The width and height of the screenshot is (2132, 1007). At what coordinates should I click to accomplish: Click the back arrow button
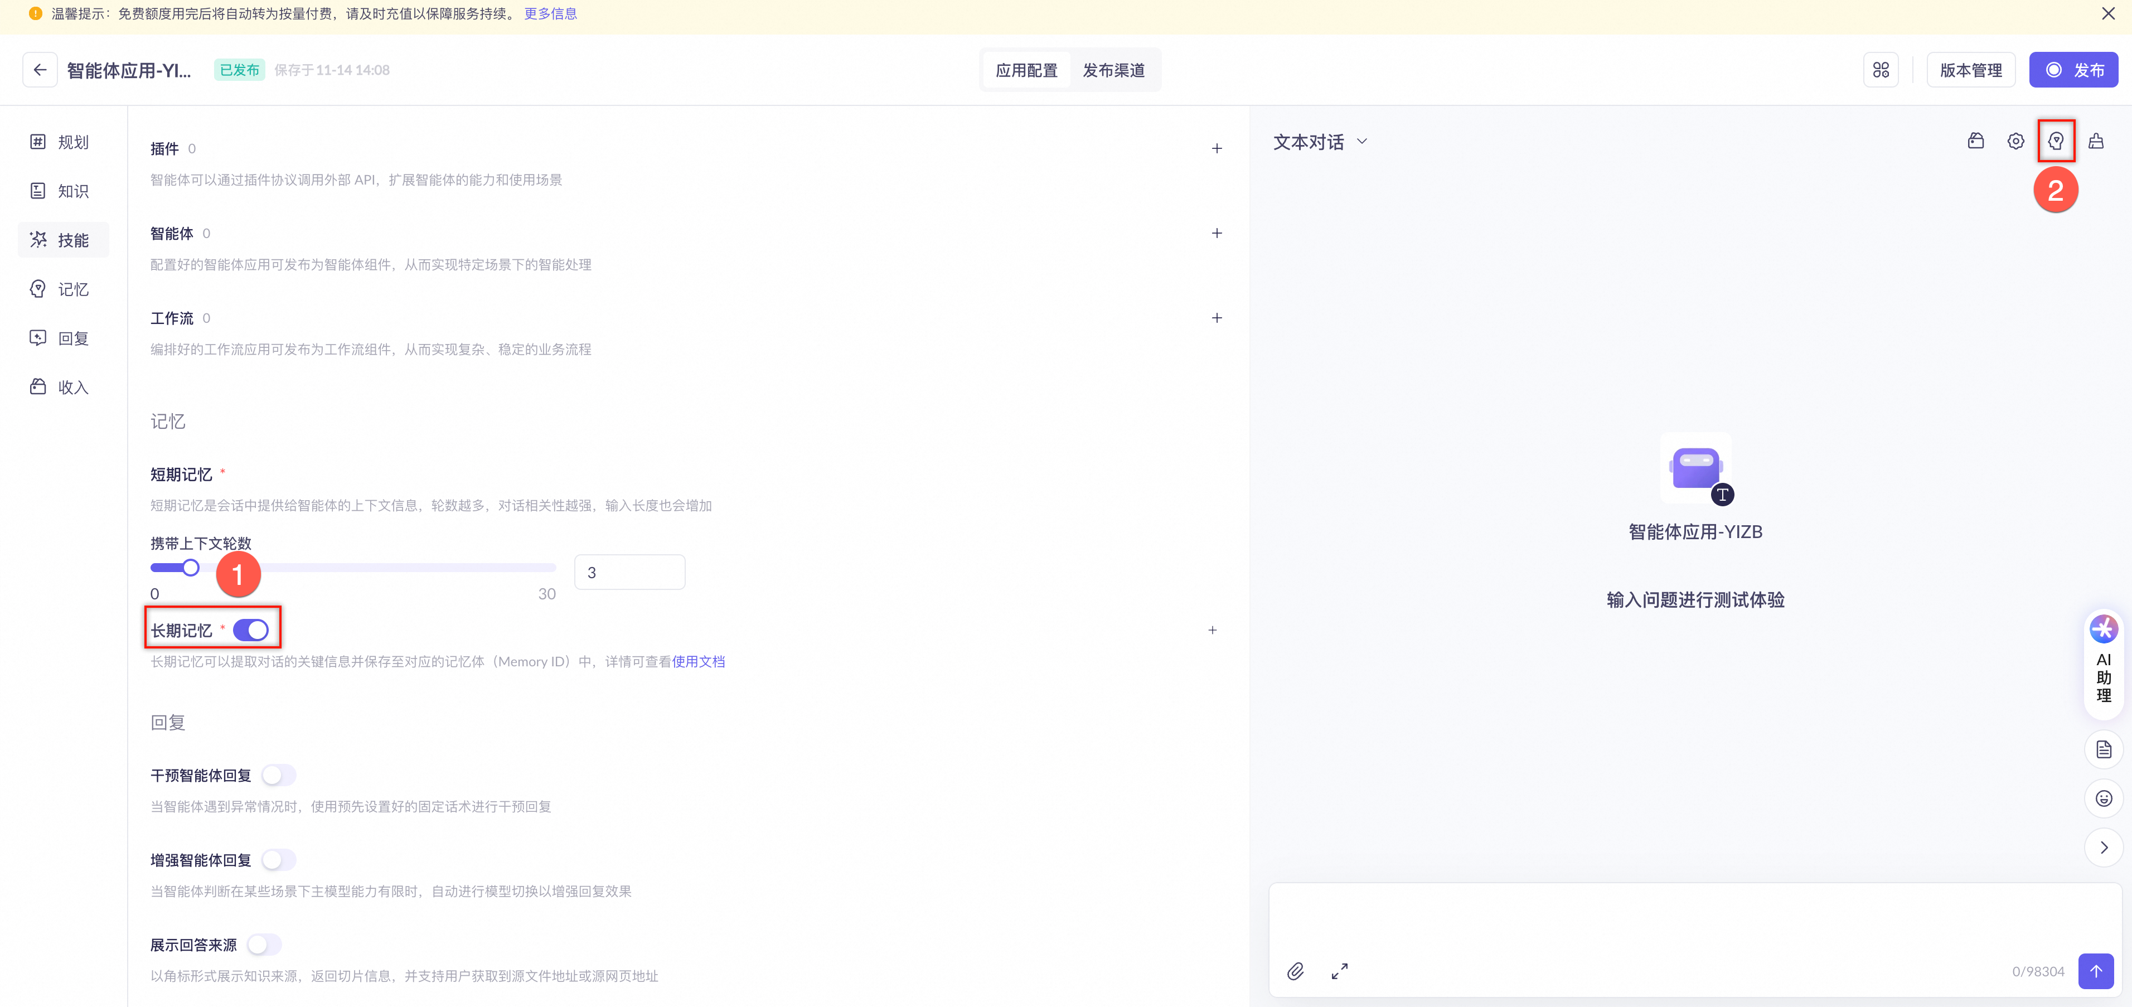point(40,70)
